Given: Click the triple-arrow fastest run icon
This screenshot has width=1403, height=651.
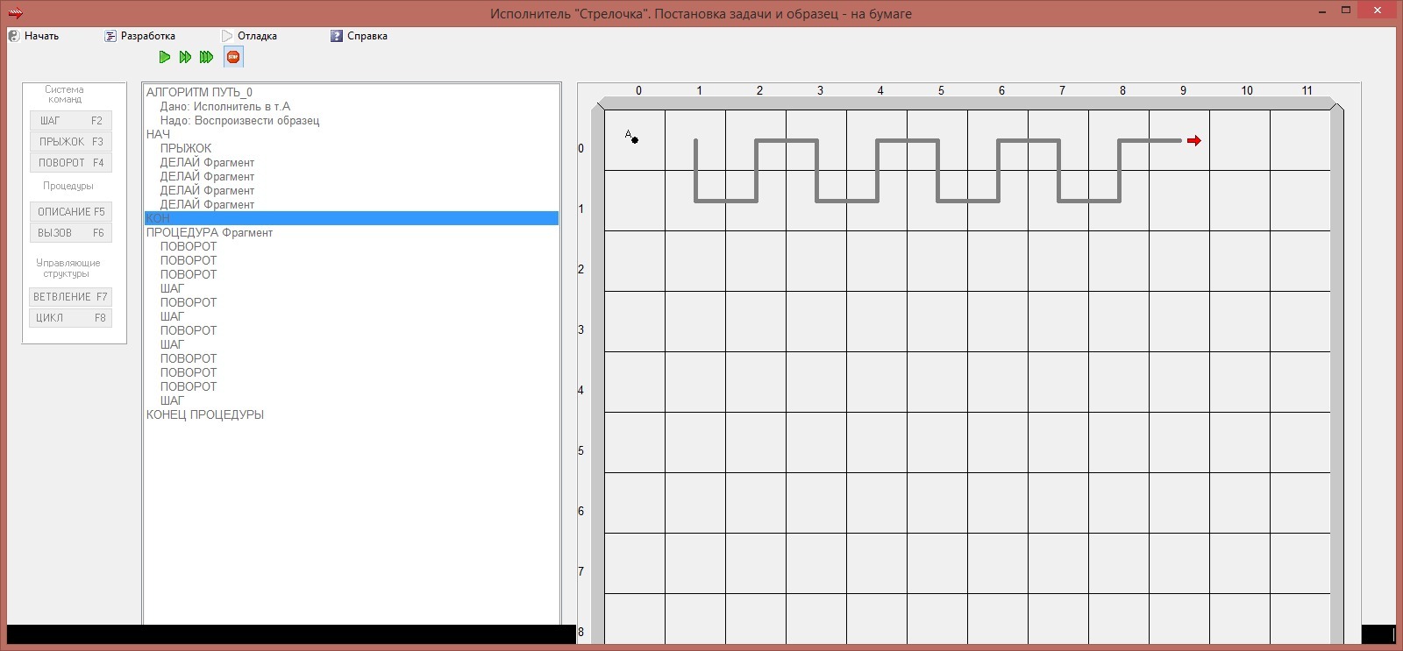Looking at the screenshot, I should pyautogui.click(x=206, y=57).
